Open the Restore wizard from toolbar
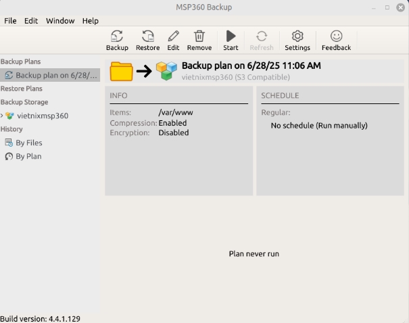 tap(147, 41)
